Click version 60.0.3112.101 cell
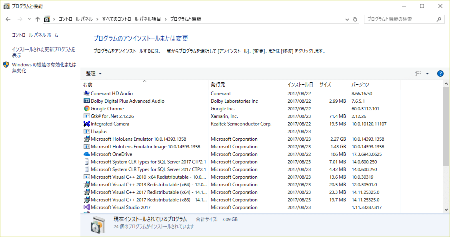 point(365,109)
